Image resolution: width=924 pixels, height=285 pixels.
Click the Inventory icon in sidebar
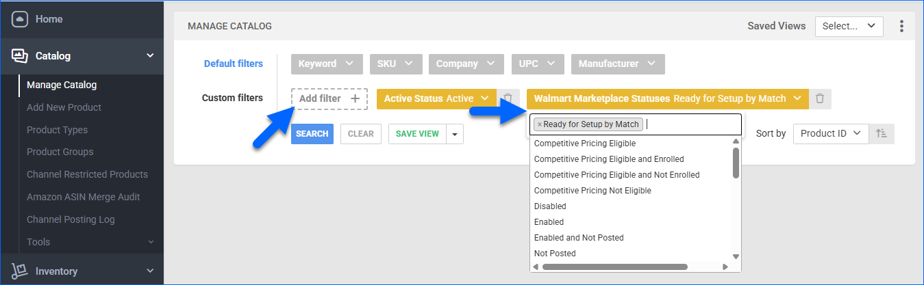pyautogui.click(x=19, y=271)
